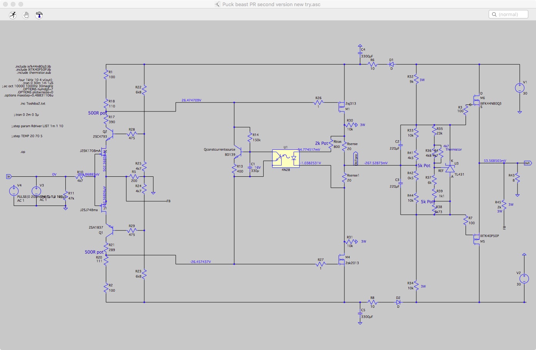
Task: Click the magnifier icon in the search field
Action: point(494,15)
